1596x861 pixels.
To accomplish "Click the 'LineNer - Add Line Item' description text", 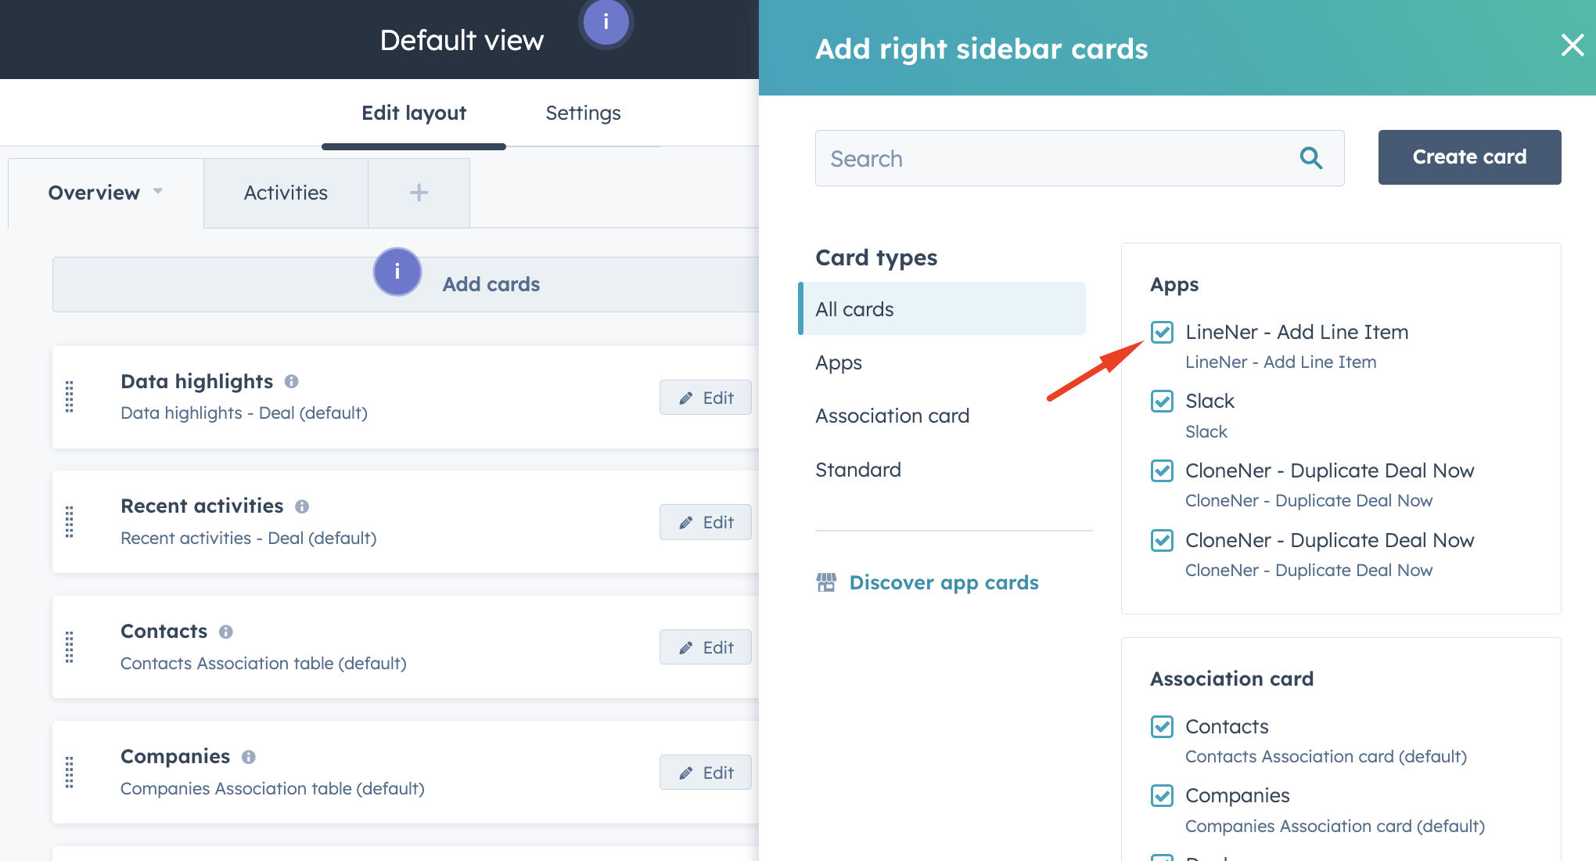I will pyautogui.click(x=1281, y=362).
